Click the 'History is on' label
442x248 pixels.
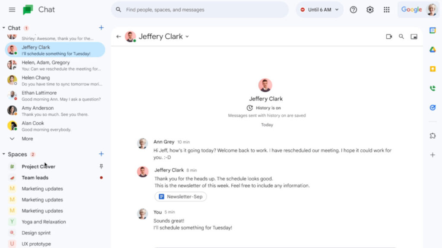point(268,108)
